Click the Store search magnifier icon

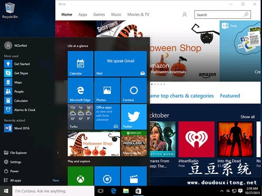246,15
